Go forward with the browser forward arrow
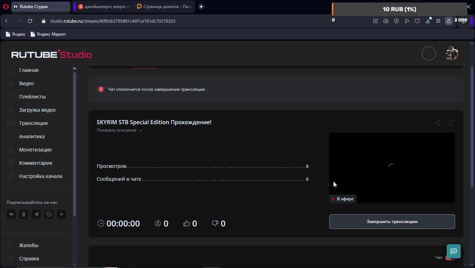Viewport: 475px width, 268px height. tap(19, 21)
